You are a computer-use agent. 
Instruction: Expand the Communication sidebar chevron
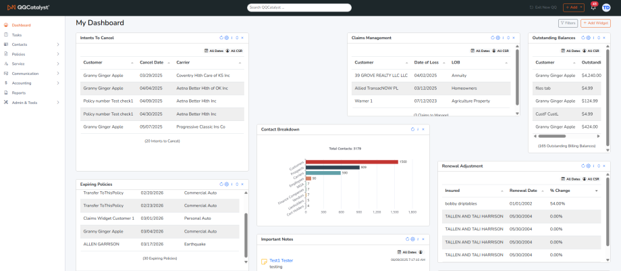(58, 74)
